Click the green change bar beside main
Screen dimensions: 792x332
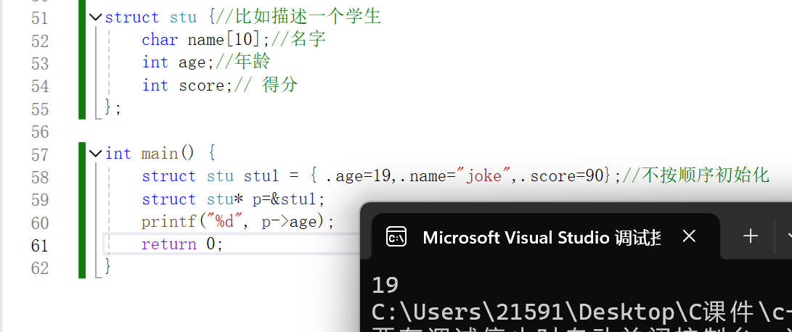click(82, 210)
